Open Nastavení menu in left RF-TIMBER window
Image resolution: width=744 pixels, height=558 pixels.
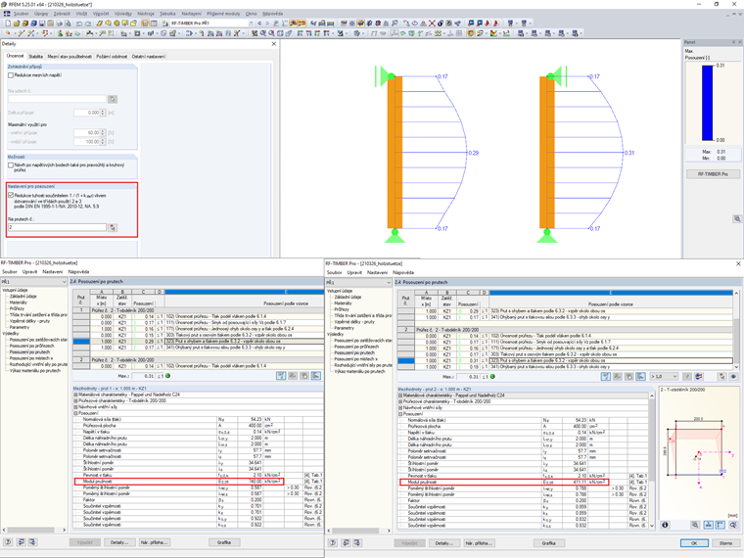[52, 272]
